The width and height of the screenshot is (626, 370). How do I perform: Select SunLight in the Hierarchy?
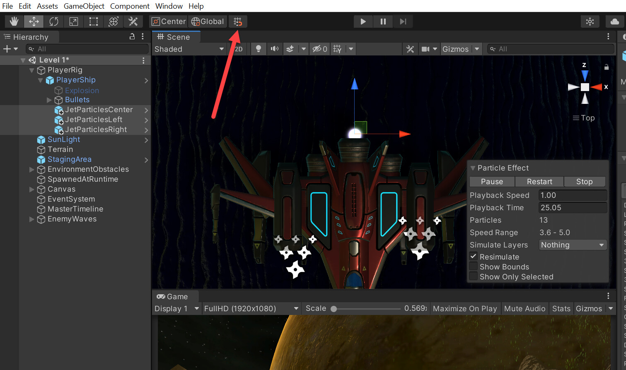tap(64, 139)
